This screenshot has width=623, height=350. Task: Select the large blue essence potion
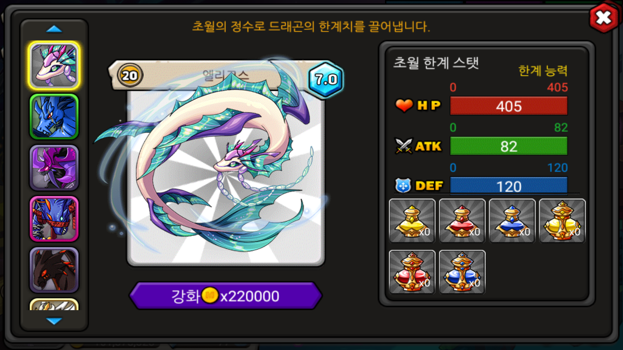[462, 272]
